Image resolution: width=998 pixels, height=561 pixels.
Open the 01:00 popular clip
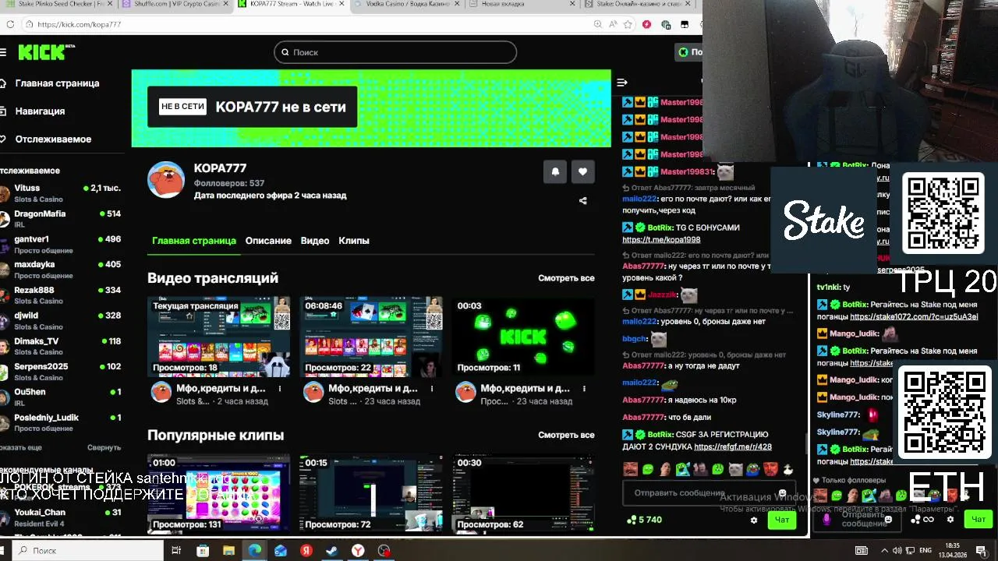[x=219, y=494]
